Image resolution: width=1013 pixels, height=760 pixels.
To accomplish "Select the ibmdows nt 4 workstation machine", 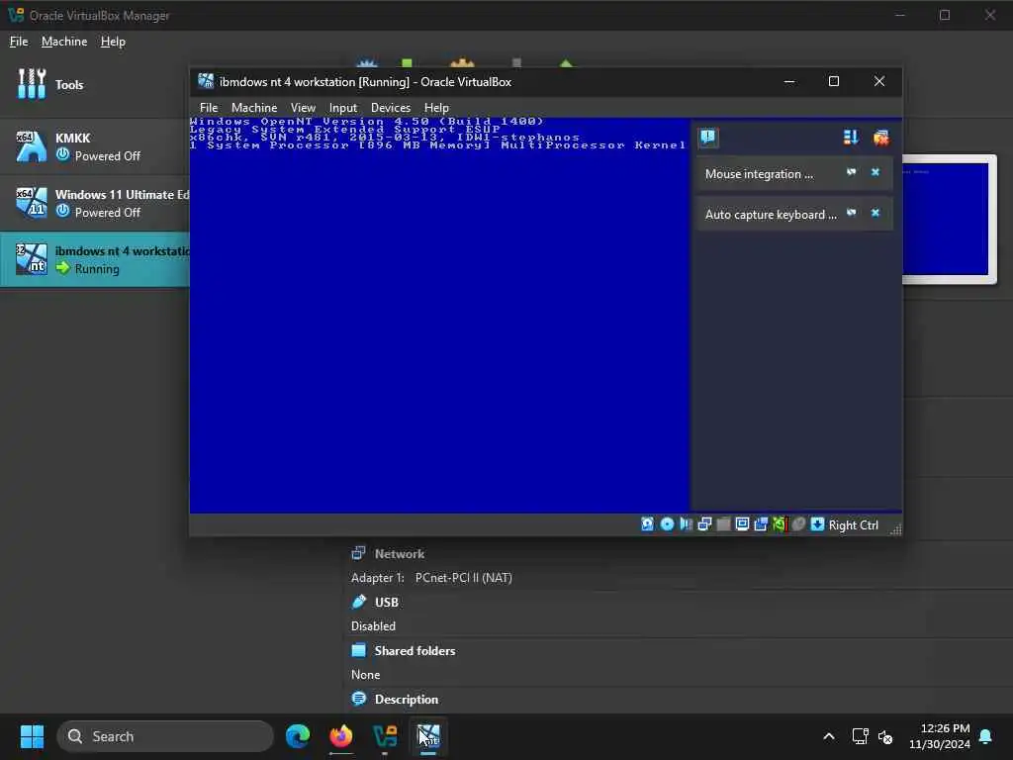I will pyautogui.click(x=94, y=259).
